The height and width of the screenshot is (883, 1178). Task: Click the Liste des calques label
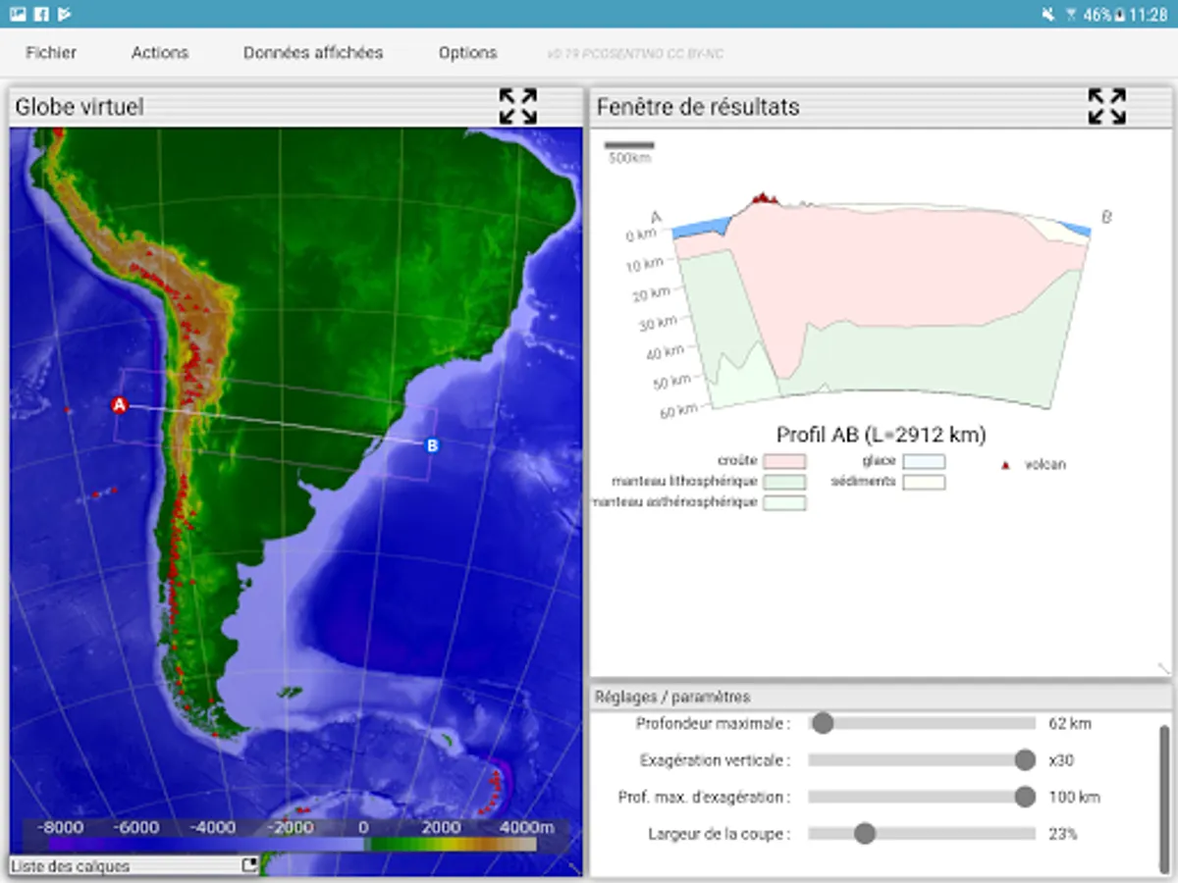70,866
